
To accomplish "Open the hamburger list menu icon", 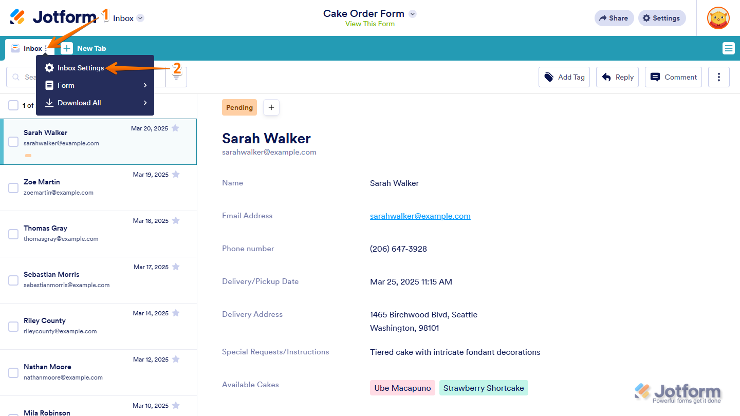I will pos(728,48).
